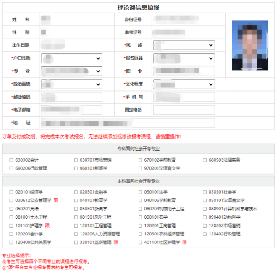Click the 本科面向社会开考专业 section header
Viewport: 275px width, 272px height.
pos(139,181)
